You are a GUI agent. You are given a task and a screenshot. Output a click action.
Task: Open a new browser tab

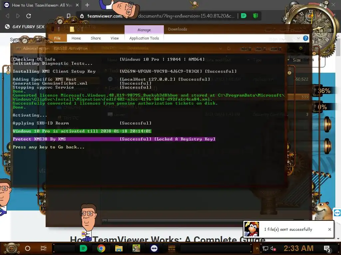87,5
